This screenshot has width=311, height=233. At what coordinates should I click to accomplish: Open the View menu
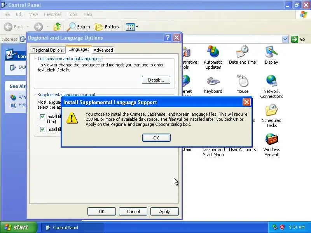(33, 14)
